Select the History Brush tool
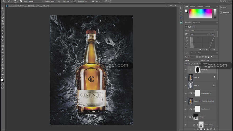The image size is (233, 131). [3, 40]
